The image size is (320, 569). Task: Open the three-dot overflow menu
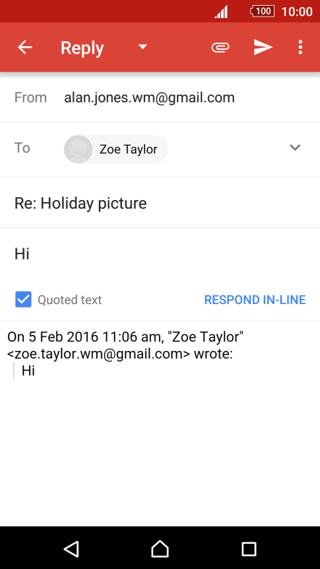(x=300, y=47)
